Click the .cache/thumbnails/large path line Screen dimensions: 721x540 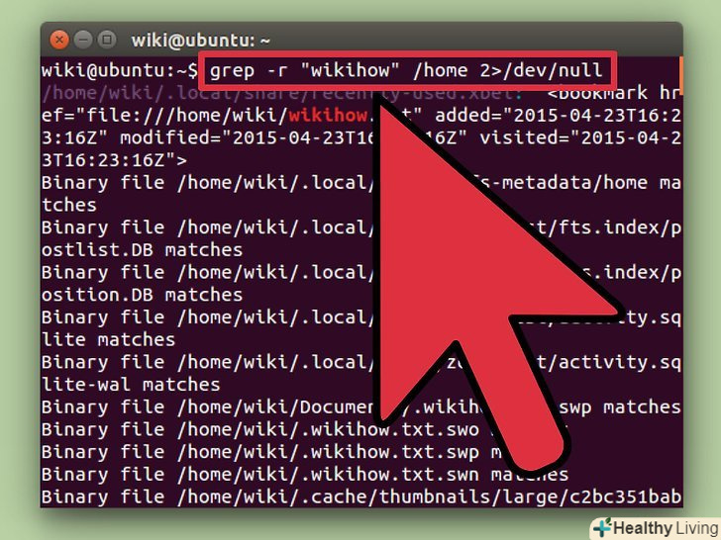pos(360,496)
